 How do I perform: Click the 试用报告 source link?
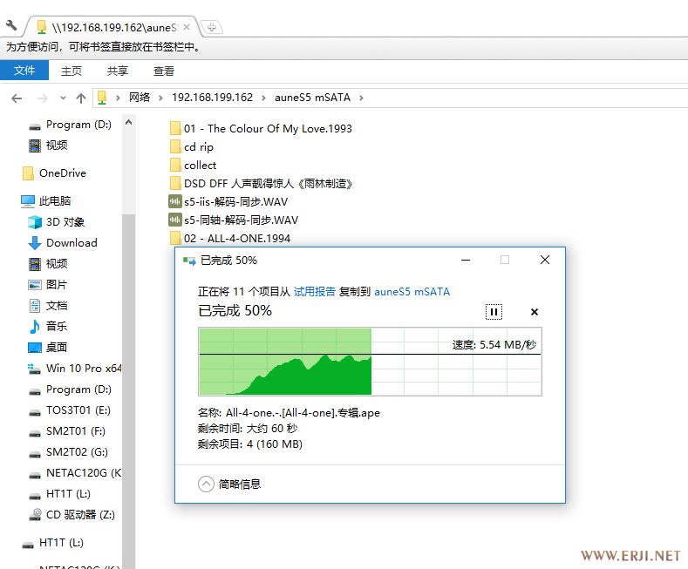314,292
